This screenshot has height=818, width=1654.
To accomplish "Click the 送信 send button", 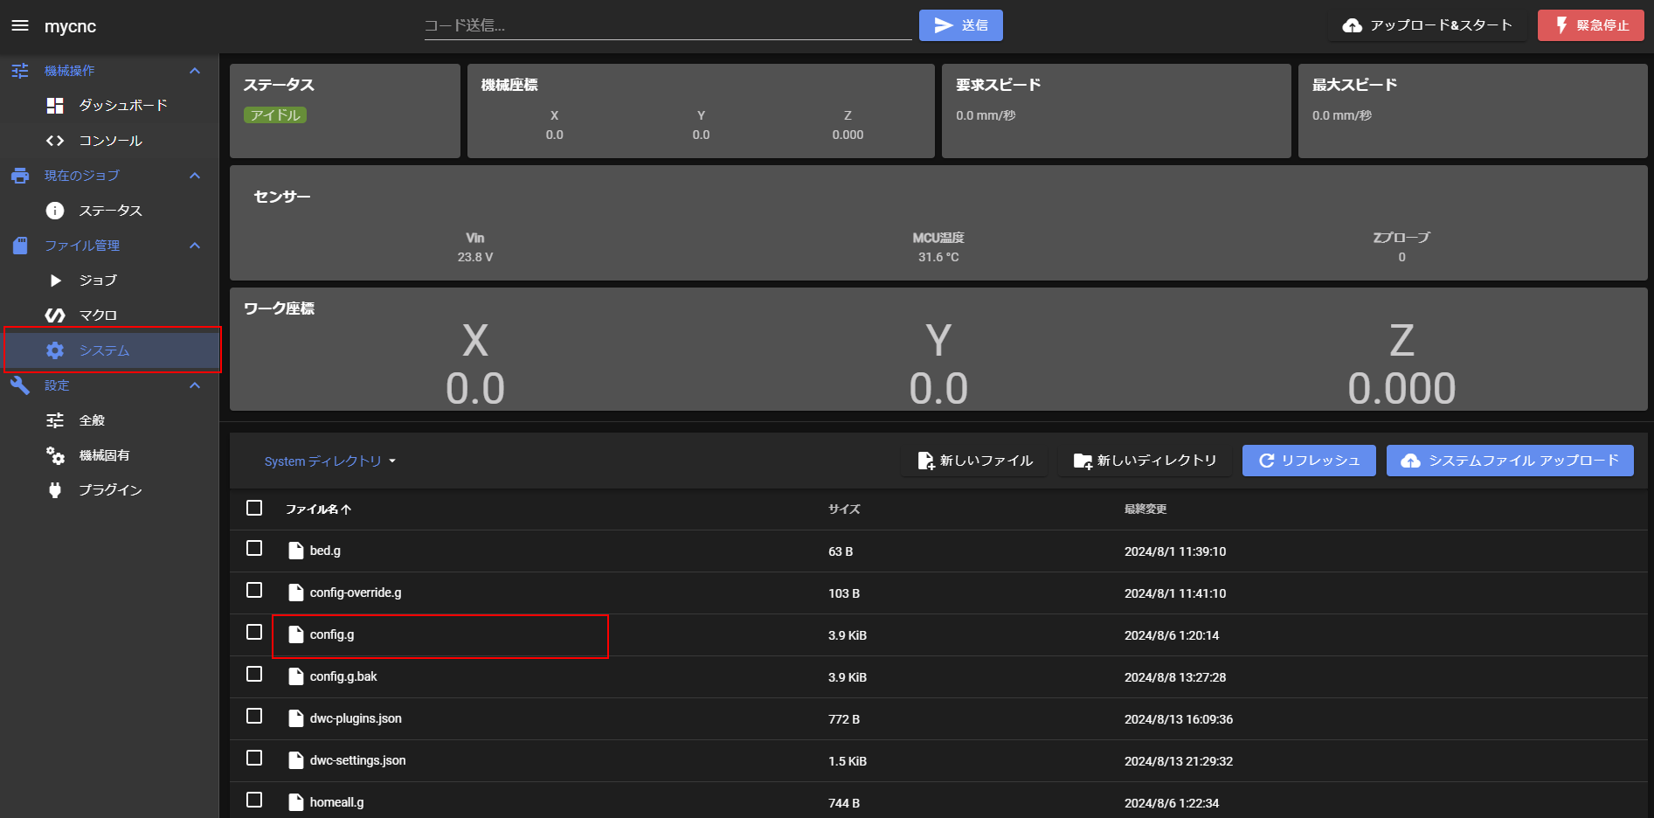I will (960, 25).
